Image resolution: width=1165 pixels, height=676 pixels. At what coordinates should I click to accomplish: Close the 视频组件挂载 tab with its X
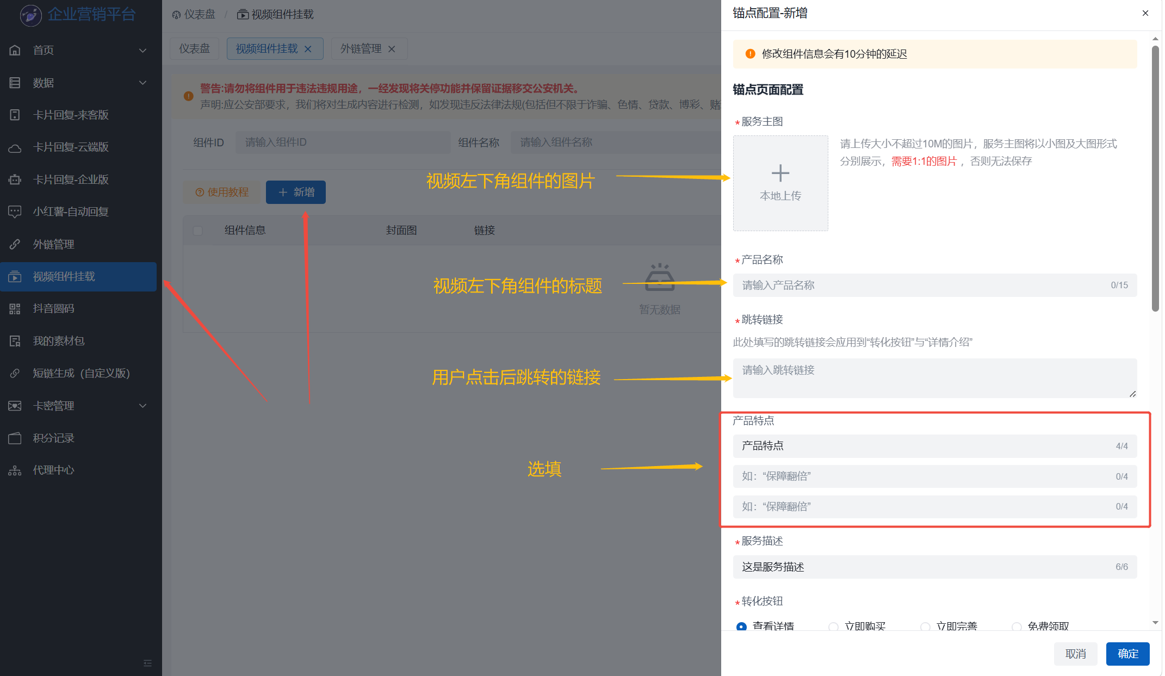308,49
